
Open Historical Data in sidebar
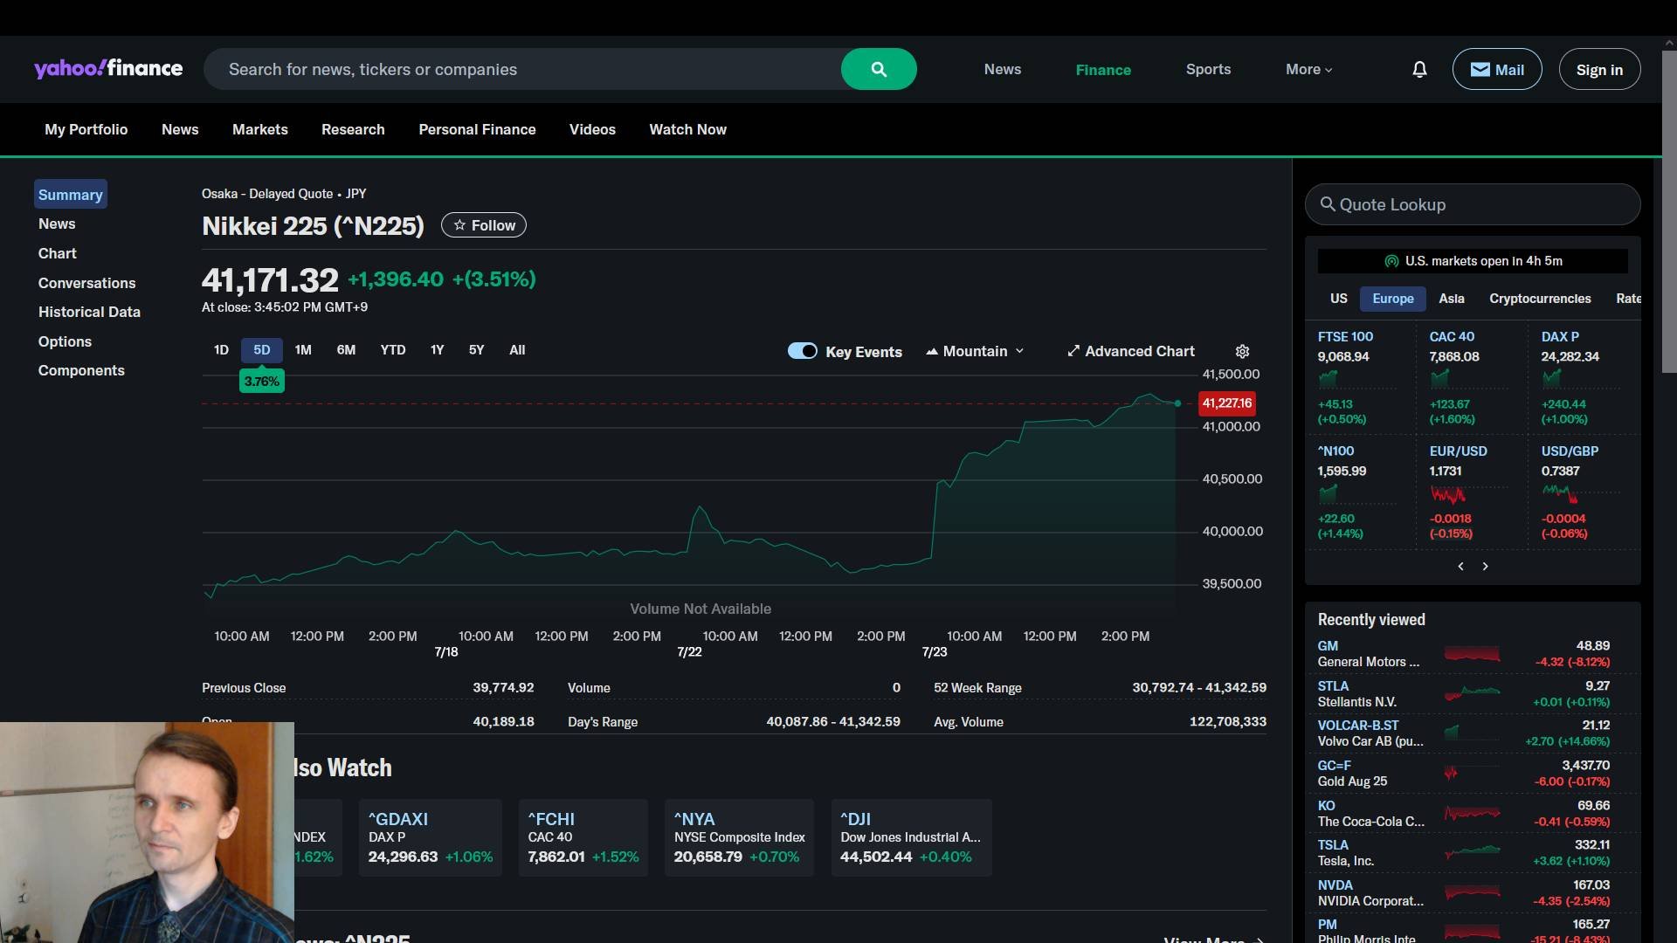(89, 312)
